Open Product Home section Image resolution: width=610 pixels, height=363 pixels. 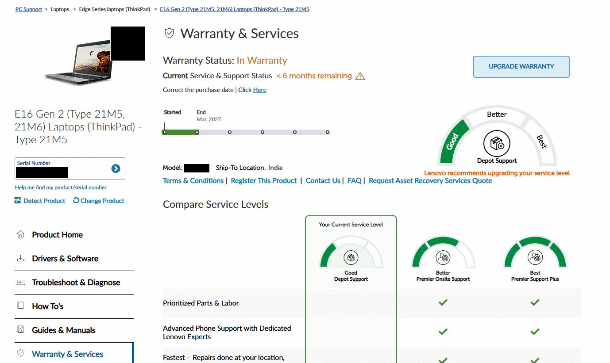click(74, 235)
